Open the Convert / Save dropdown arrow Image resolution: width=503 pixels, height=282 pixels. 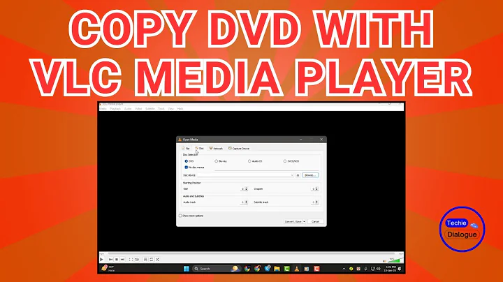tap(304, 221)
